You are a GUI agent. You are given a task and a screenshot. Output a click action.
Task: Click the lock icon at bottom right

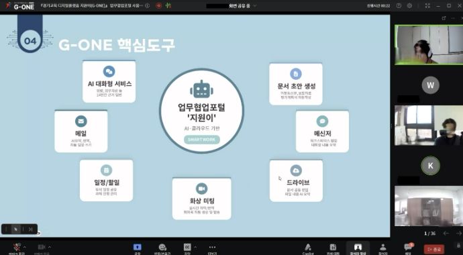click(x=458, y=245)
